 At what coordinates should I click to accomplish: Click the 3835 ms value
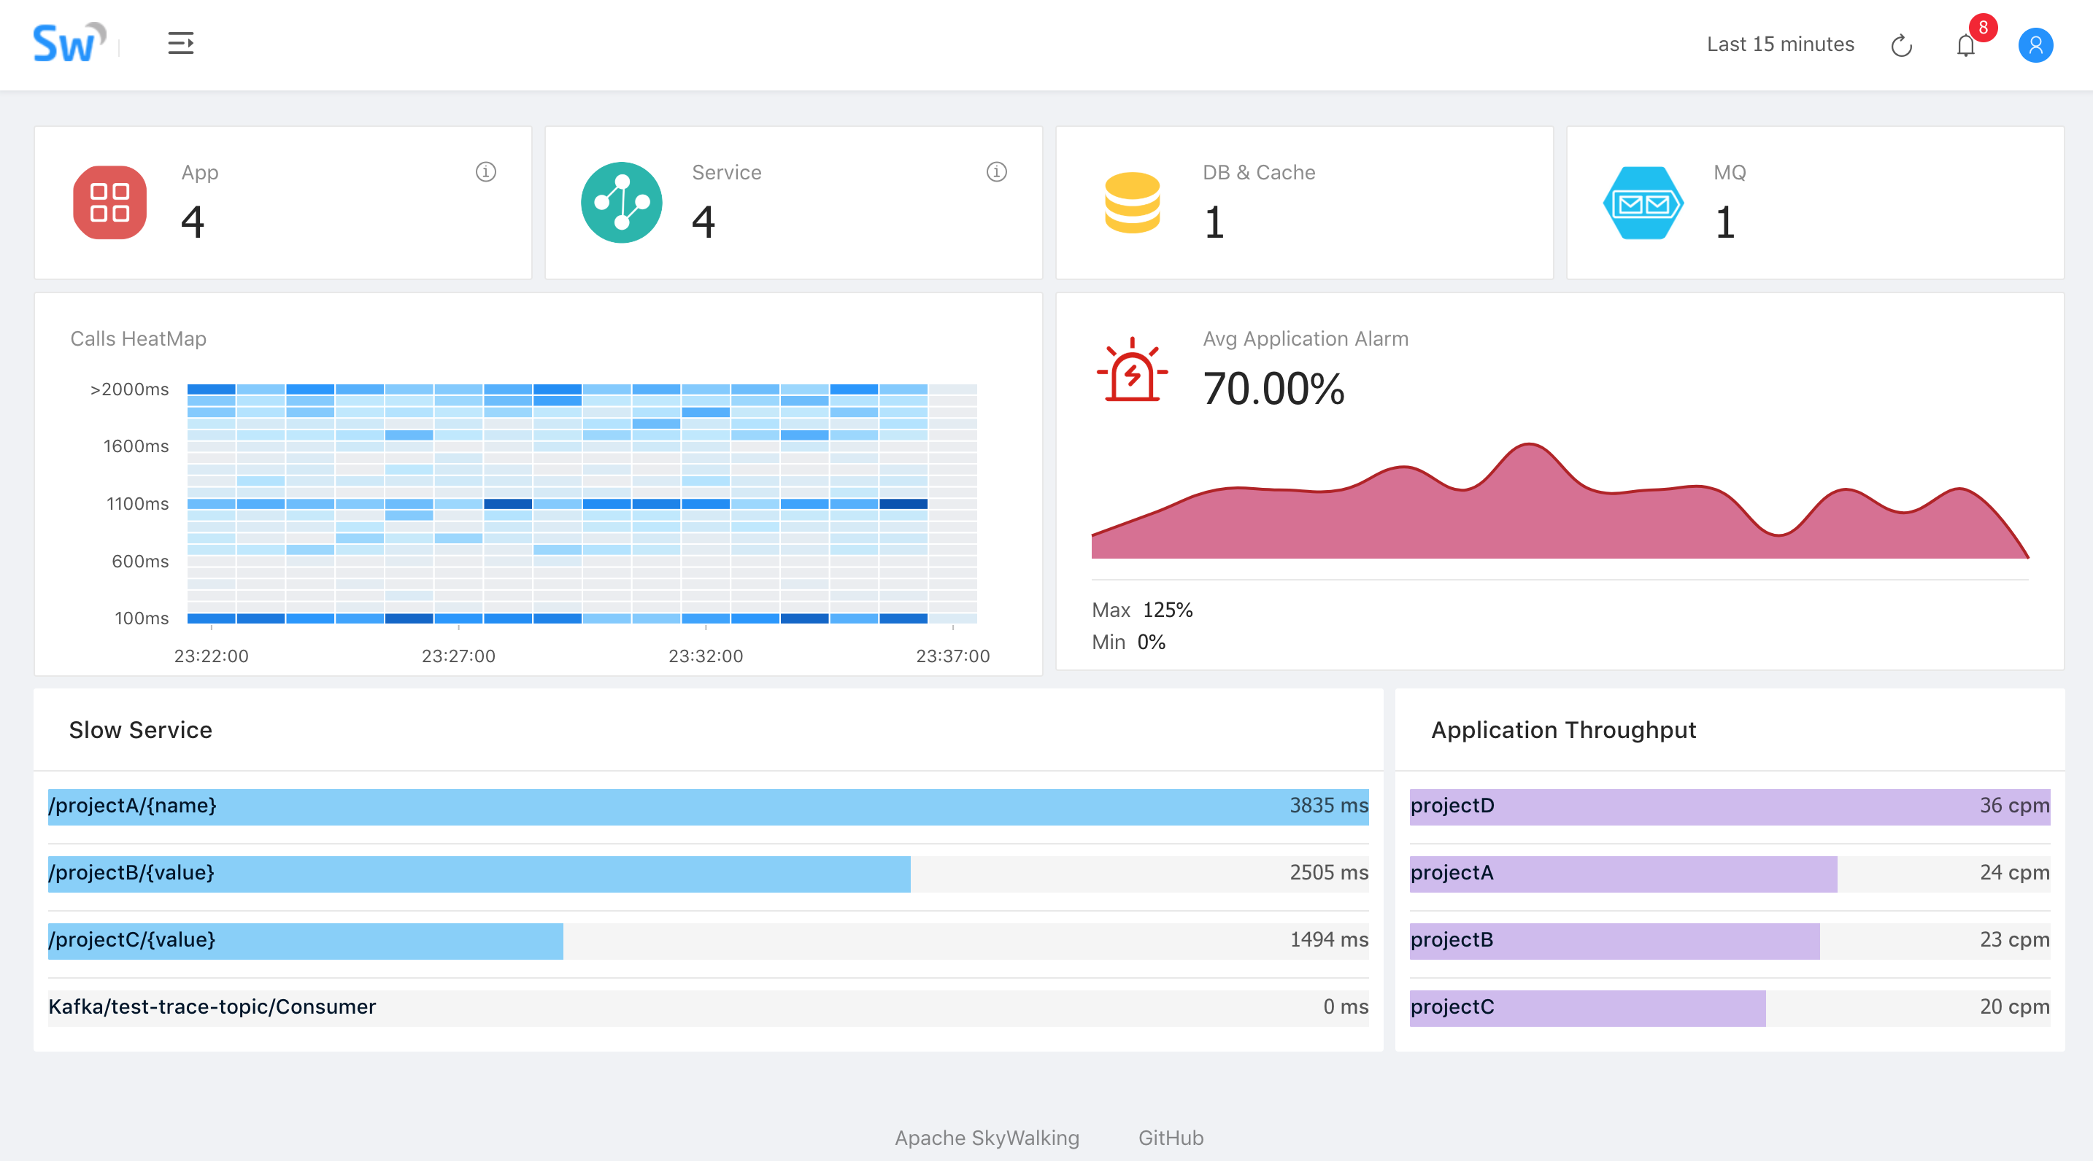click(x=1328, y=805)
